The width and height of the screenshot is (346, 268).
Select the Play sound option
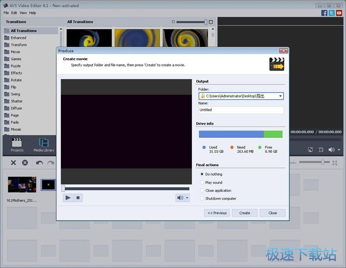coord(211,182)
